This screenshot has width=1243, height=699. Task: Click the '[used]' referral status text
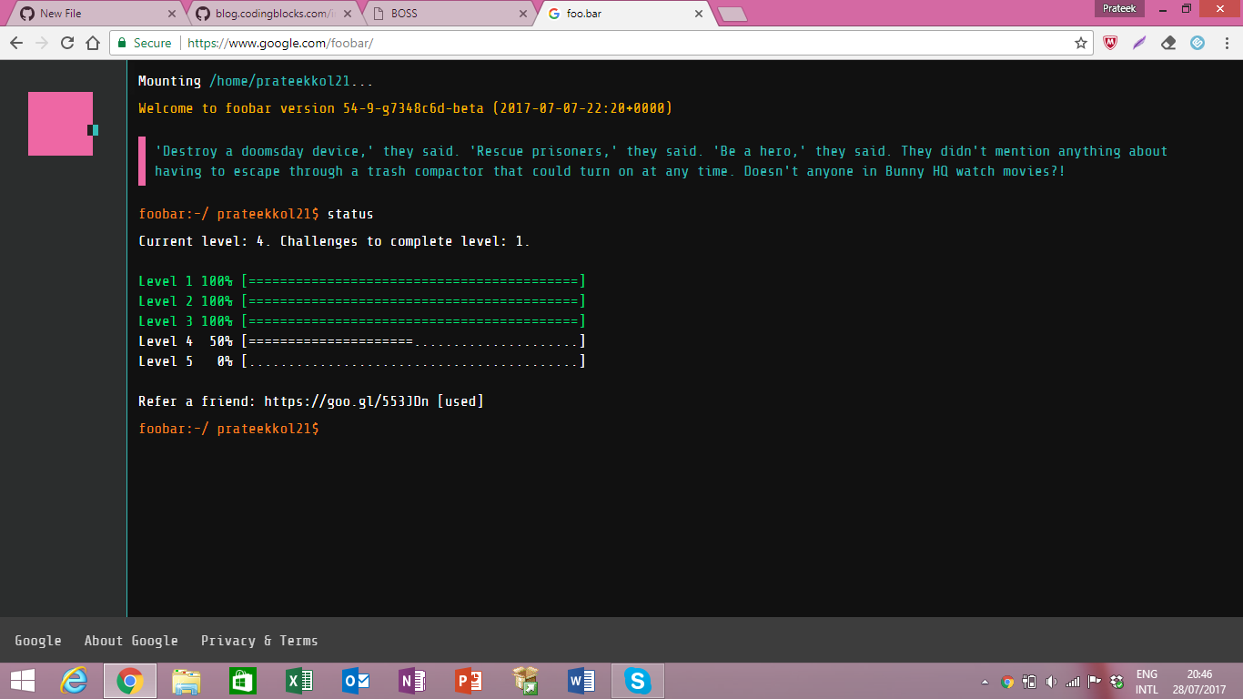click(460, 401)
